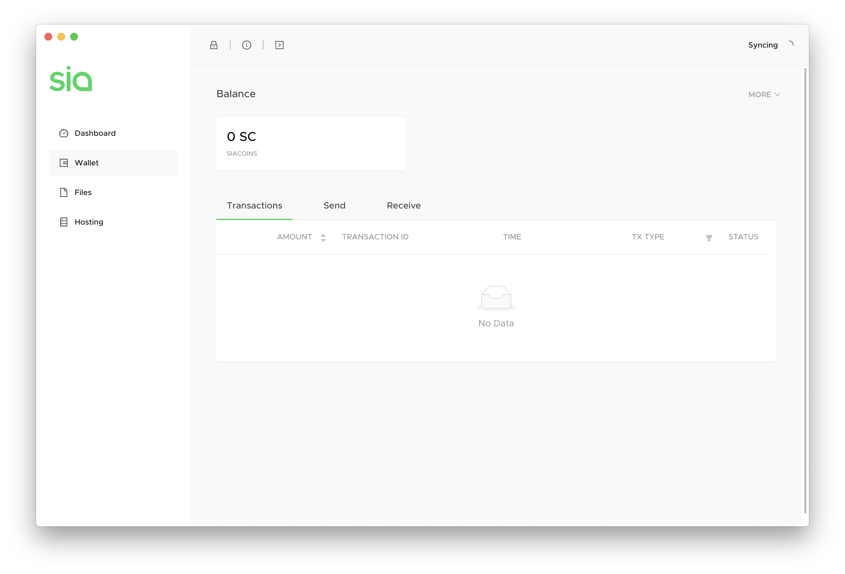Click the vertical scrollbar on right
Screen dimensions: 845x574
[805, 291]
